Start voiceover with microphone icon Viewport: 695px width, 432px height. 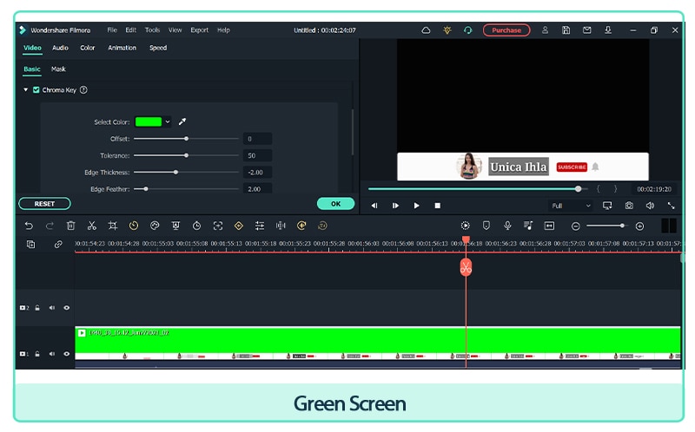(x=507, y=226)
